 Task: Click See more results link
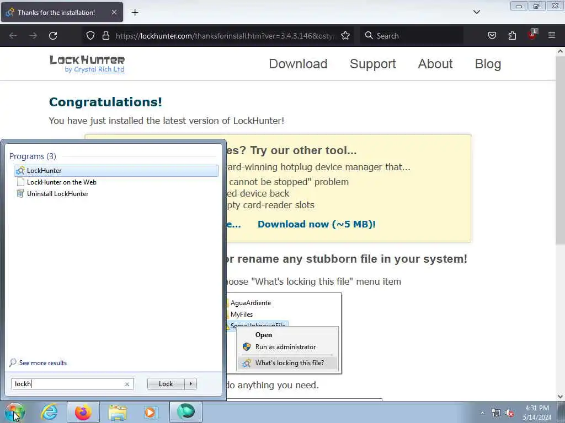pyautogui.click(x=43, y=362)
